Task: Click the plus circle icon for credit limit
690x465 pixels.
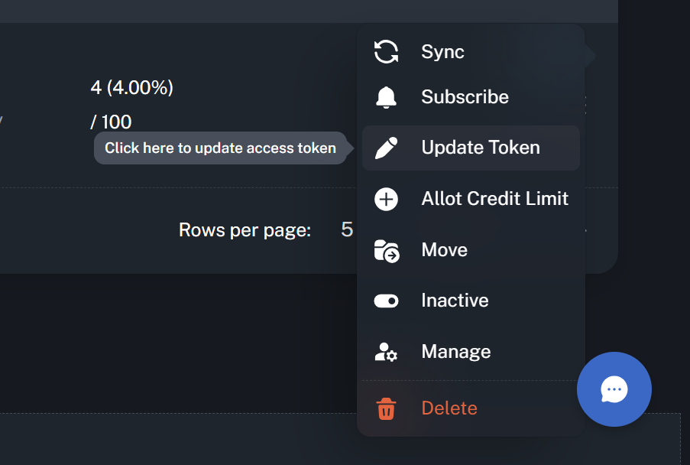Action: click(386, 199)
